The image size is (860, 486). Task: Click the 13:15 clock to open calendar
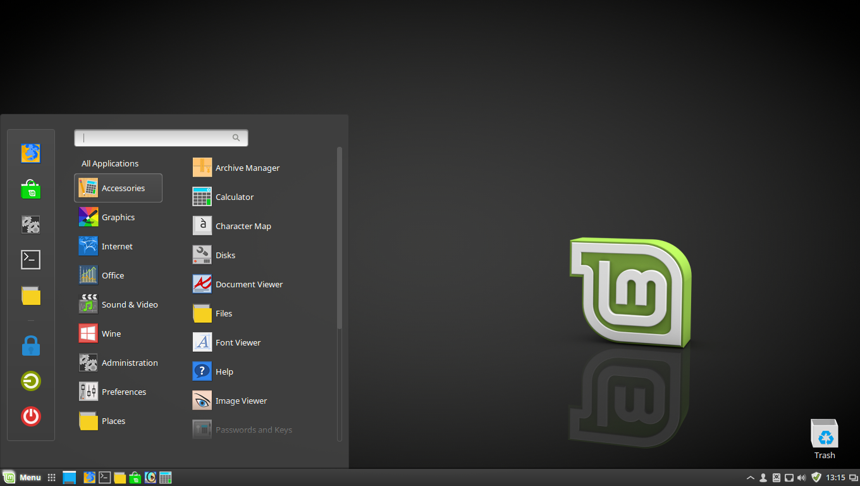point(835,478)
